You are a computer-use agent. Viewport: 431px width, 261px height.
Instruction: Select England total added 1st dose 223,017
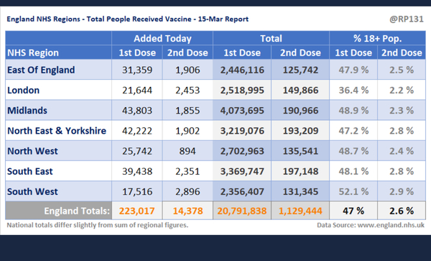(137, 211)
